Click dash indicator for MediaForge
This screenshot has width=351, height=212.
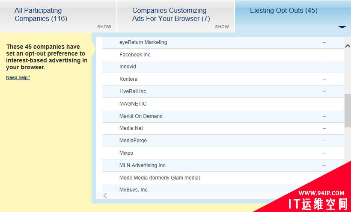coord(324,141)
